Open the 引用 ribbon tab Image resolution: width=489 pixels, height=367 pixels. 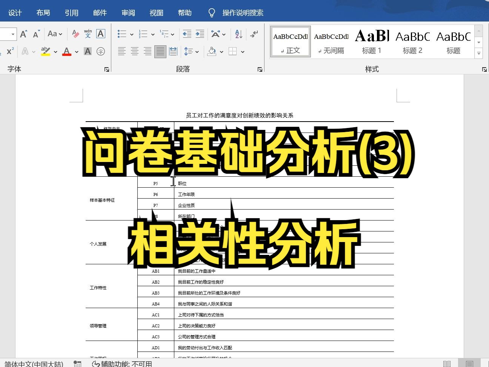click(72, 13)
